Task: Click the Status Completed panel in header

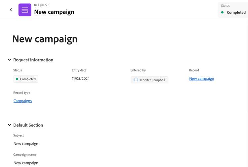Action: tap(233, 10)
